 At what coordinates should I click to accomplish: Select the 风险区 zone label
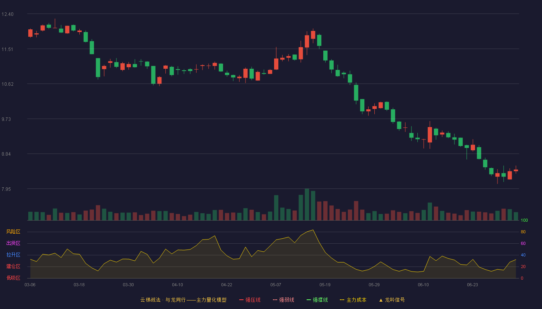(x=13, y=232)
